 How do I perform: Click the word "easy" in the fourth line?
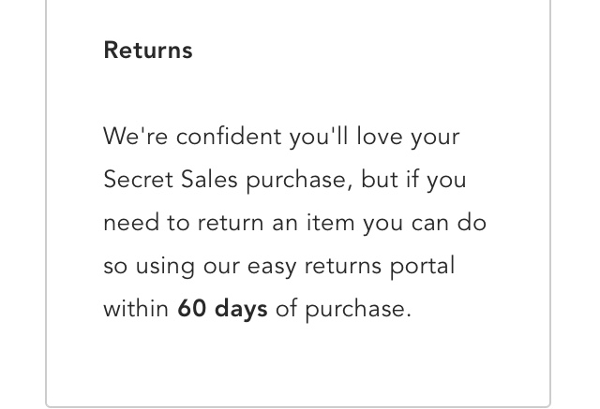pyautogui.click(x=272, y=267)
